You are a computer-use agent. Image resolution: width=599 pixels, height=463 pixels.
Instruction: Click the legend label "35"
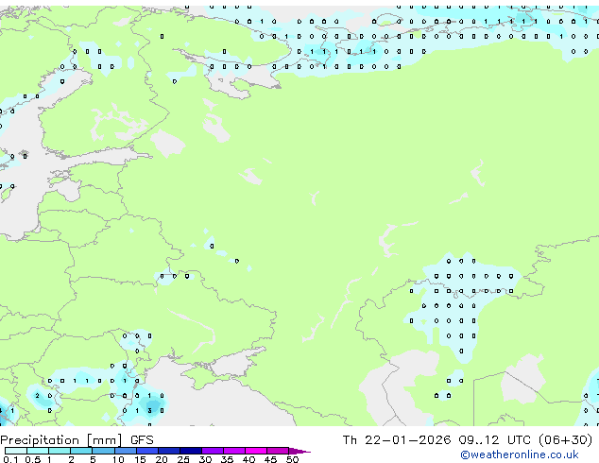click(227, 459)
